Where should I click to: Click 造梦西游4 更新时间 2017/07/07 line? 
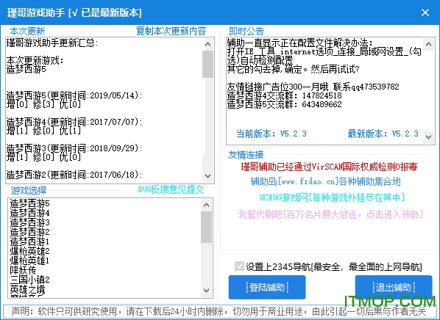coord(74,122)
